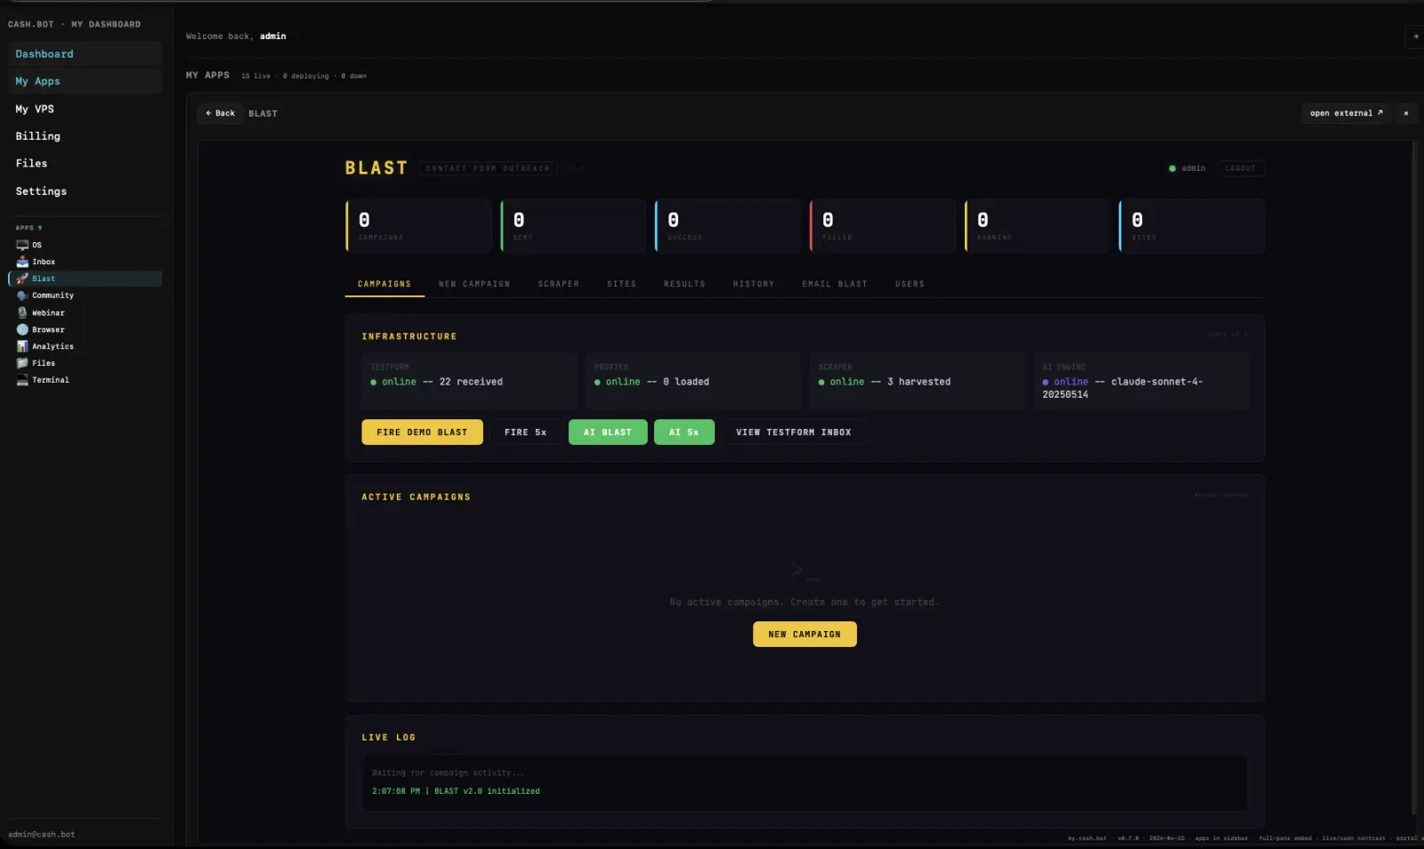Open the OS app monitor icon
The width and height of the screenshot is (1424, 849).
[x=22, y=245]
